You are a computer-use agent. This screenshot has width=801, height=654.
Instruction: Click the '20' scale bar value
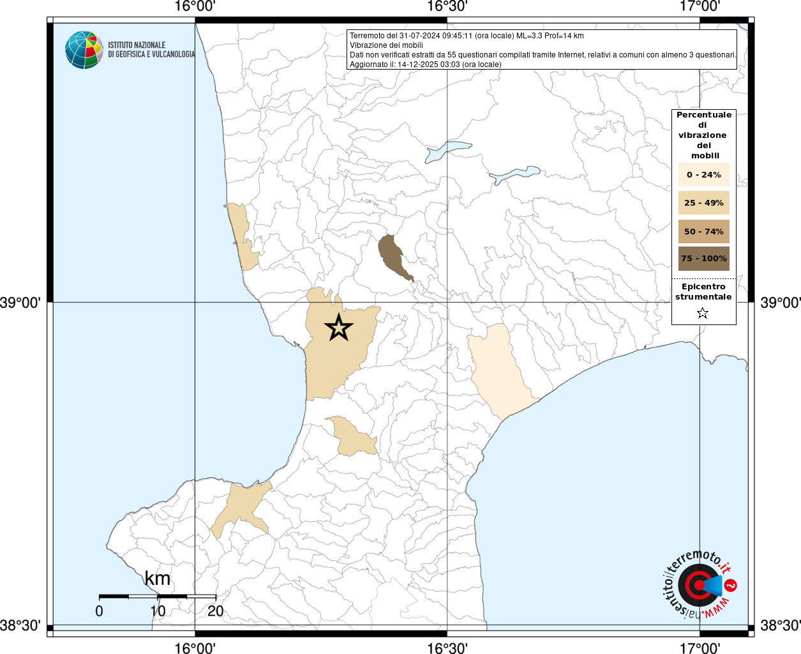(x=216, y=611)
